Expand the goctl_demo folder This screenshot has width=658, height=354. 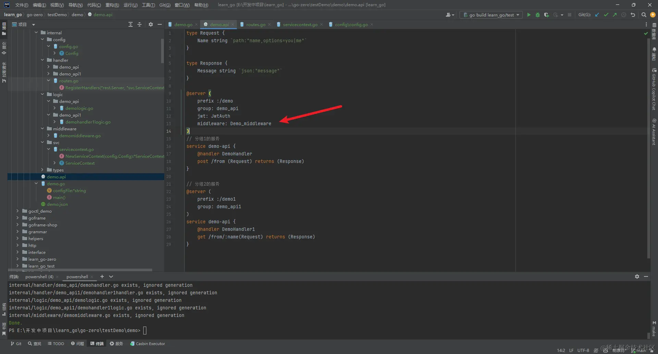[18, 211]
